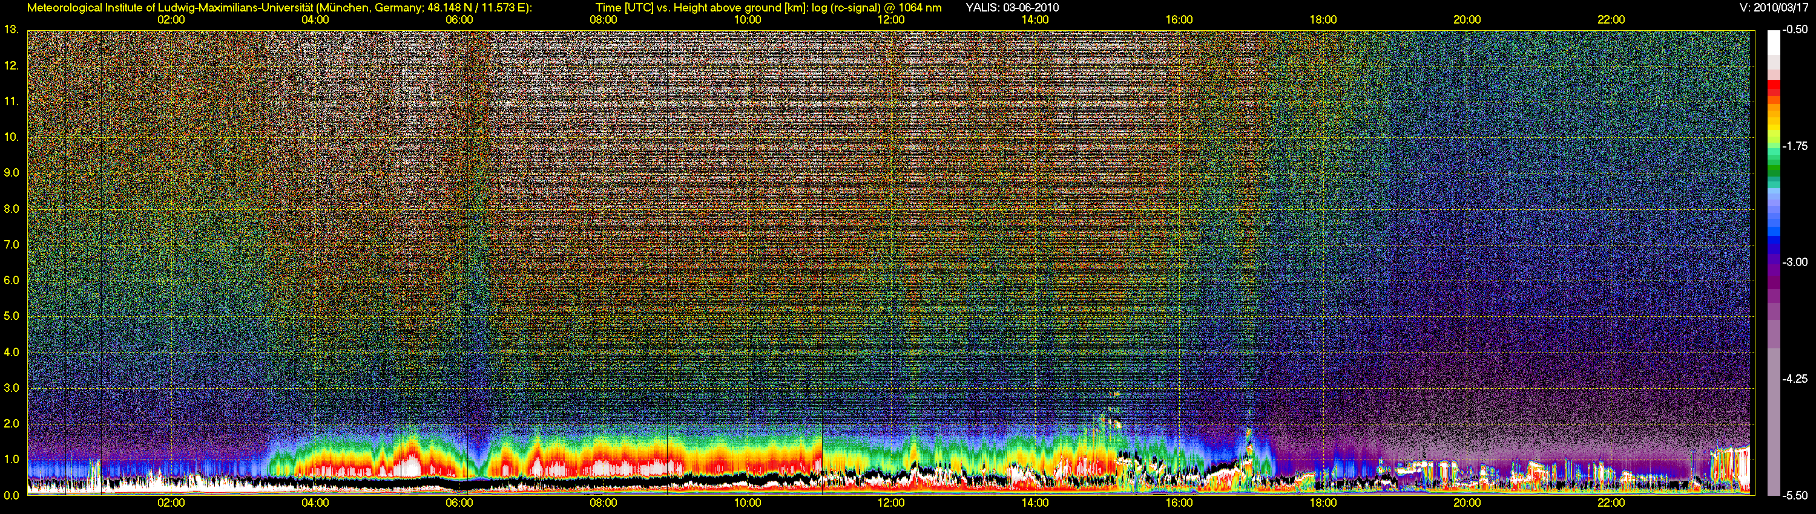Click the 20:00 label on the bottom time axis
This screenshot has width=1816, height=514.
pyautogui.click(x=1467, y=504)
